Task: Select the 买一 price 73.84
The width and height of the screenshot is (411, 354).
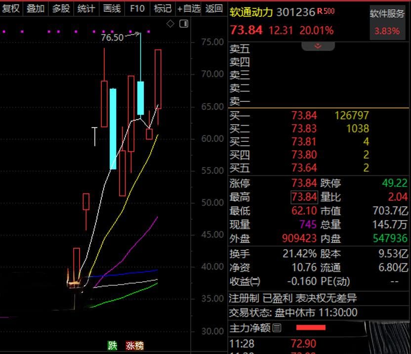Action: 304,116
